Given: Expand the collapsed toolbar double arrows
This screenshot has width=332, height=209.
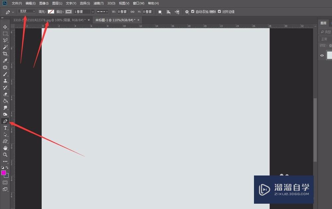Looking at the screenshot, I should [x=2, y=18].
